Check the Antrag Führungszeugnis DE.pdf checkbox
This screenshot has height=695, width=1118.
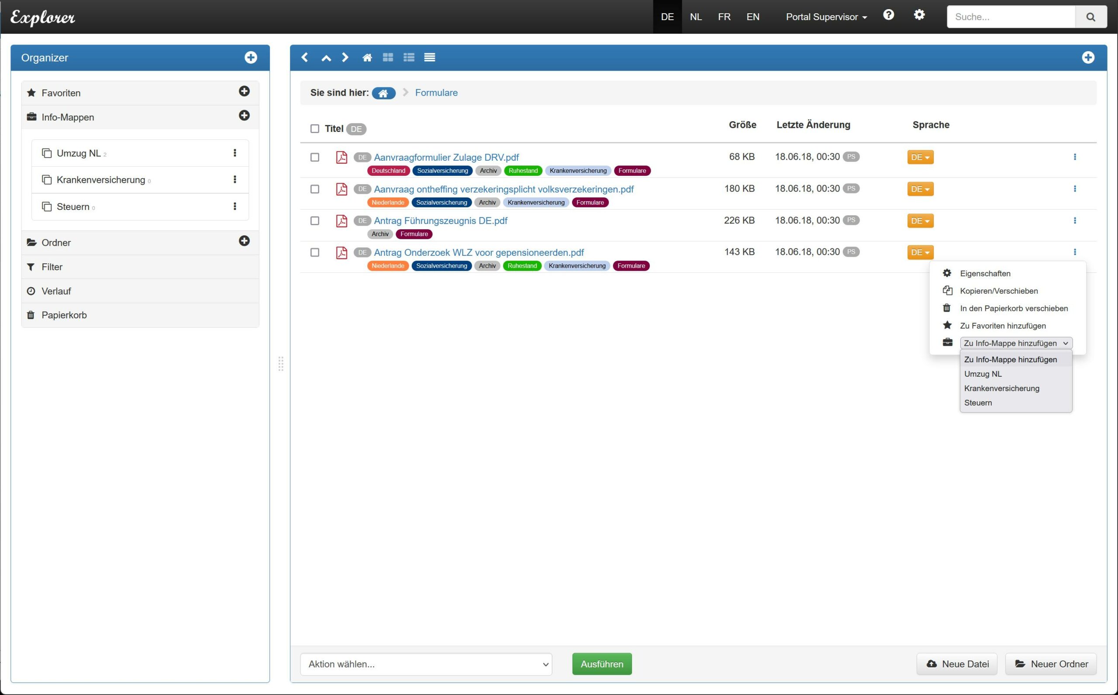click(x=315, y=221)
